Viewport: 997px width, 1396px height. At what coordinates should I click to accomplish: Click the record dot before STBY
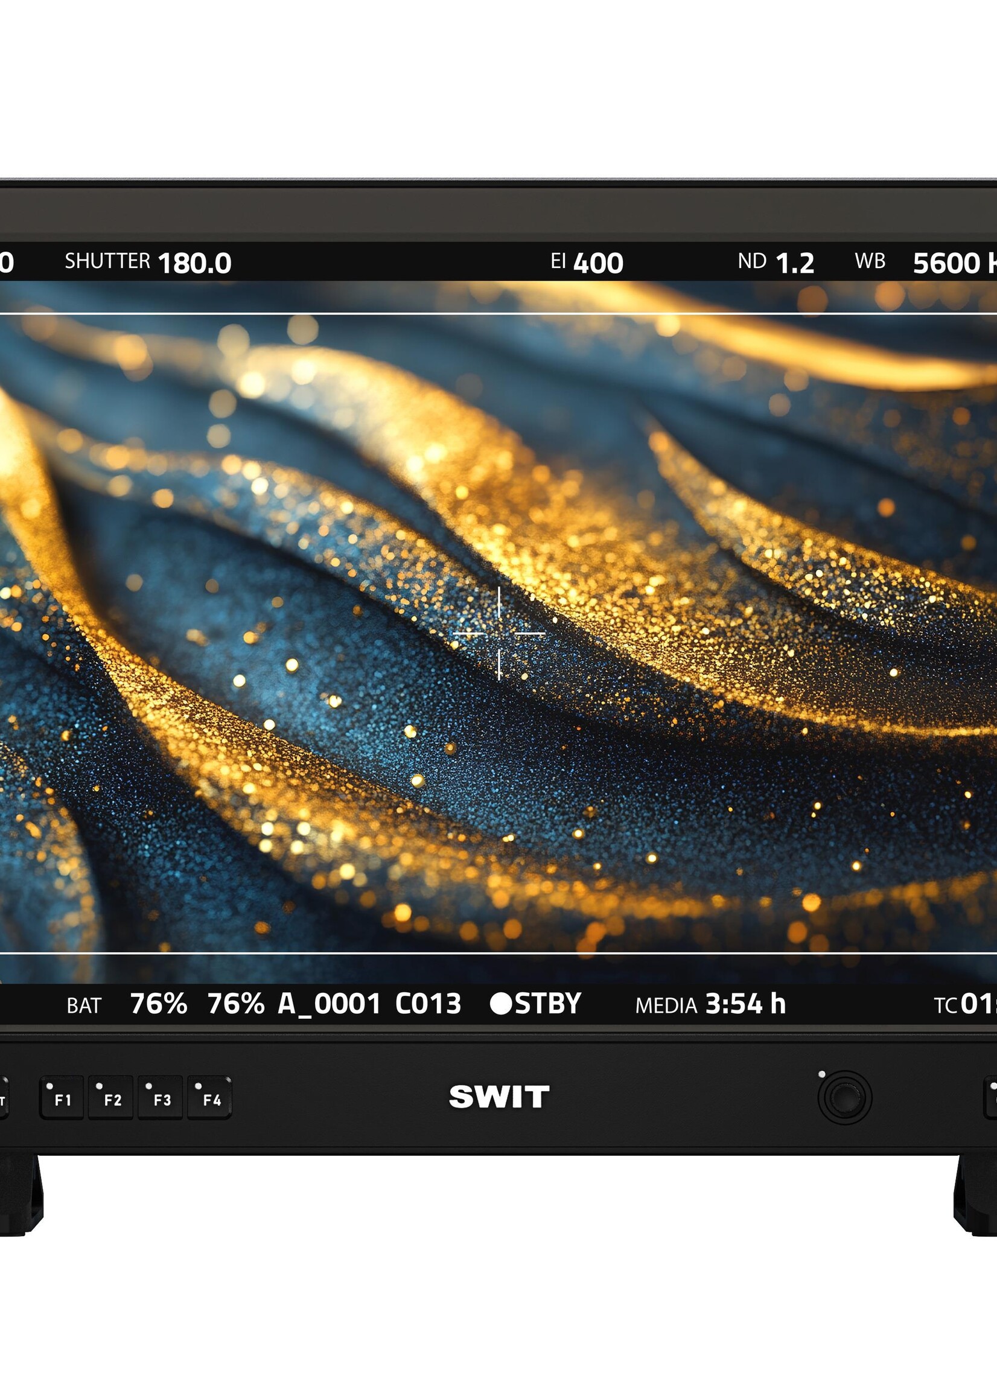pos(501,1004)
